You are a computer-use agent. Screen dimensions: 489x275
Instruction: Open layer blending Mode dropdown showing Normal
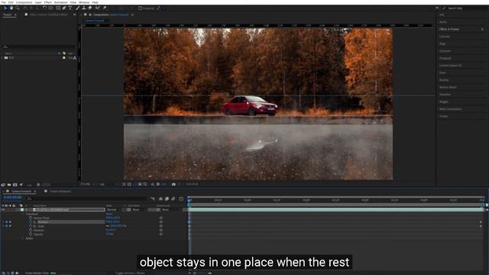coord(114,210)
